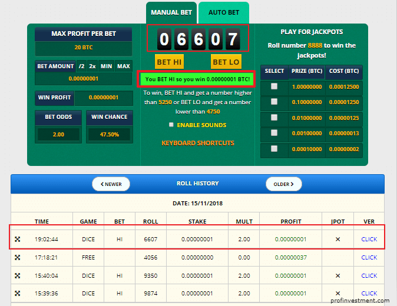
Task: Click the expand icon for 15:40:04 roll
Action: coord(17,275)
